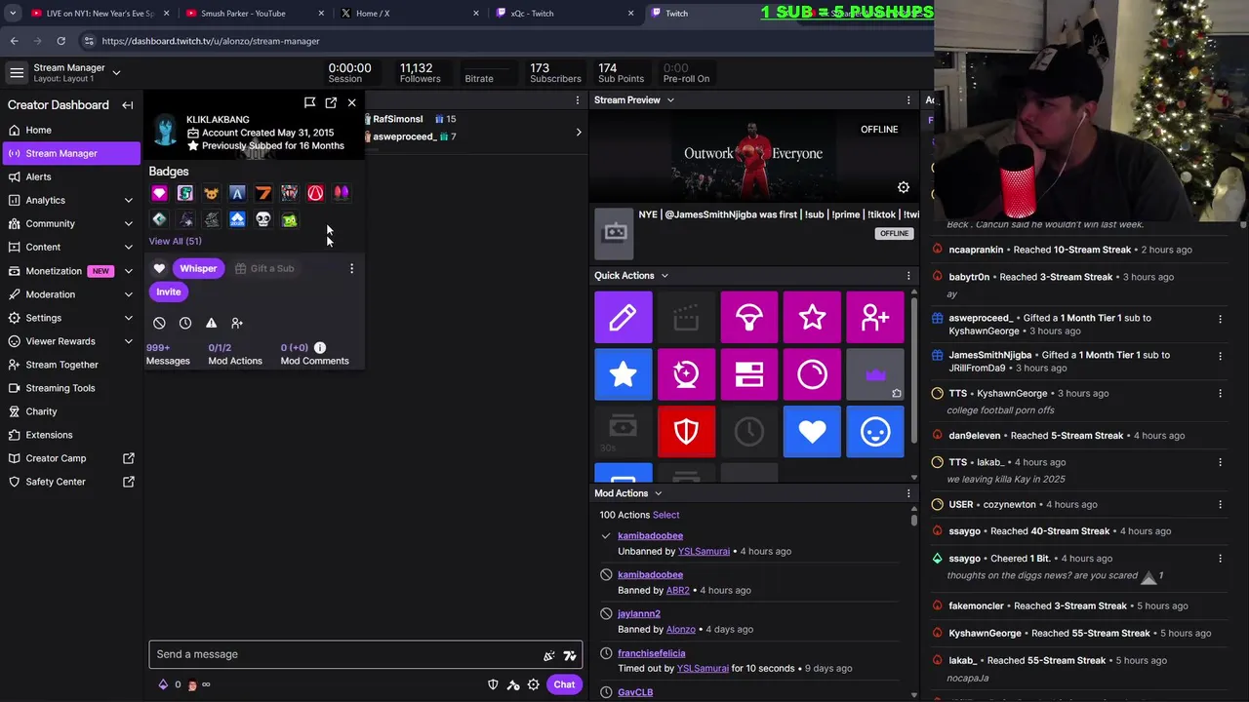Click the poll bars quick action
The image size is (1249, 702).
tap(749, 374)
